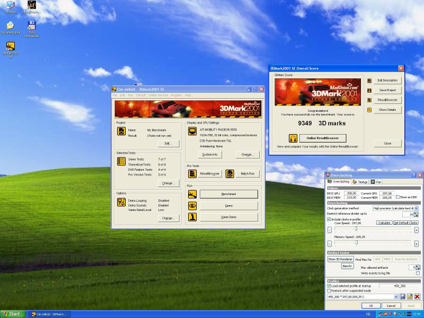
Task: Open the Help menu in 3DMark2001
Action: (188, 95)
